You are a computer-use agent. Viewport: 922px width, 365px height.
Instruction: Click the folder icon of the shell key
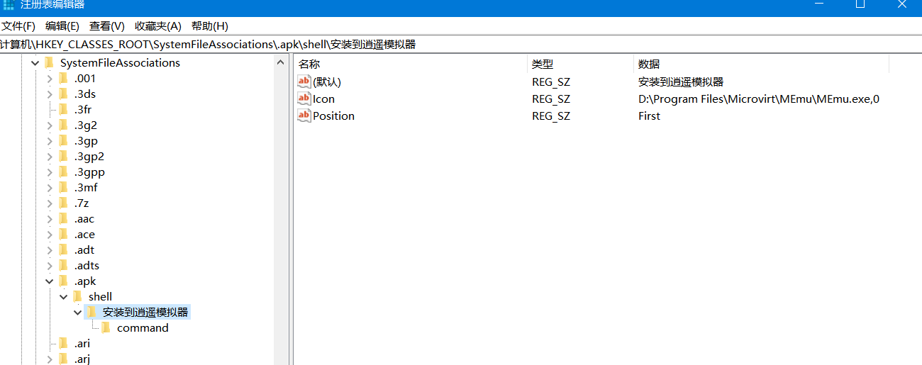point(77,296)
